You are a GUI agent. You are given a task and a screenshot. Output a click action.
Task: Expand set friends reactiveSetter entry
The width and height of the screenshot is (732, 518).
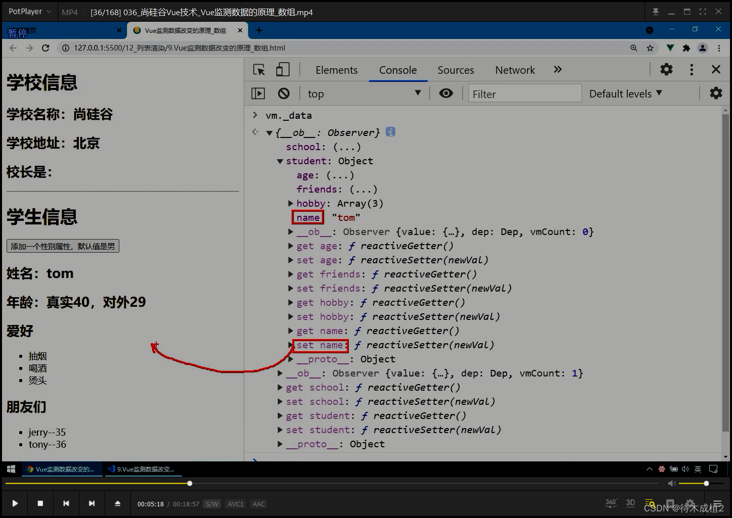(x=291, y=288)
